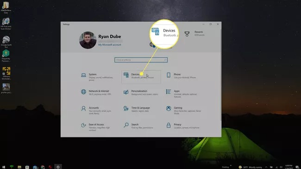Viewport: 301px width, 169px height.
Task: Click Ryan Dube's profile picture
Action: pos(88,40)
